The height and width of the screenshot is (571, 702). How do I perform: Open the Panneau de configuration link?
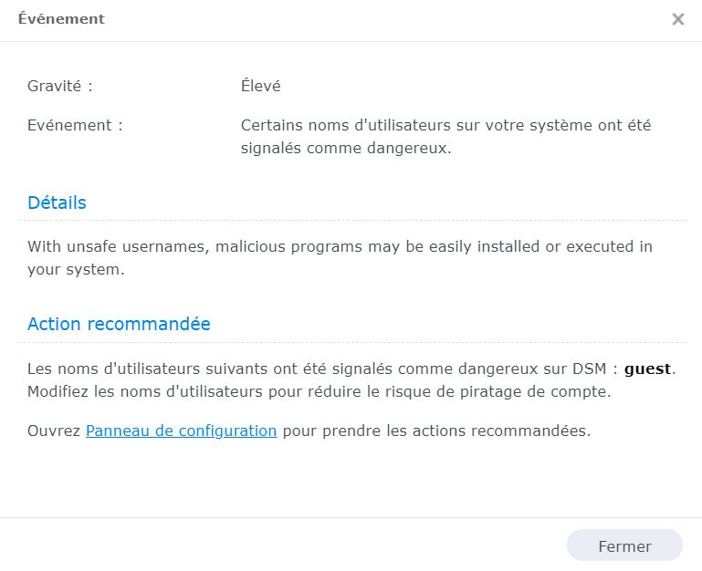click(181, 431)
